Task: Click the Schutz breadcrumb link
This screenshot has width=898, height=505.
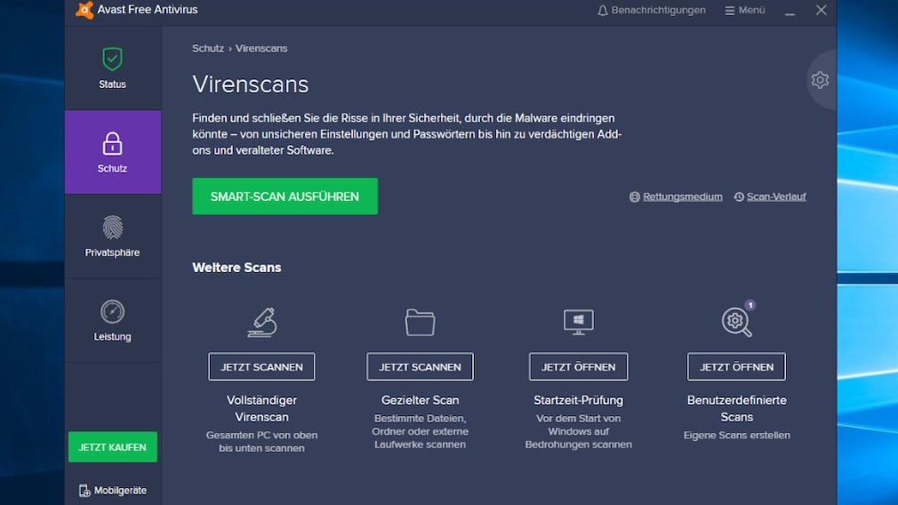Action: pos(208,49)
